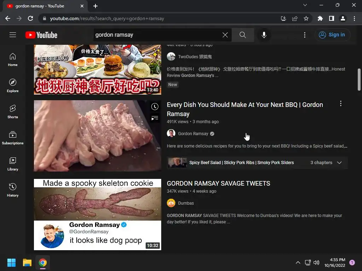Open the Chinese restaurant review thumbnail

click(x=98, y=70)
